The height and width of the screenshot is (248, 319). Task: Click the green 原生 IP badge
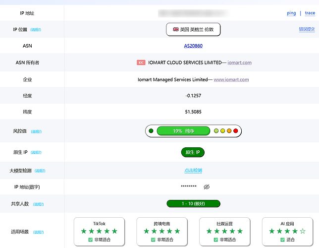point(193,152)
